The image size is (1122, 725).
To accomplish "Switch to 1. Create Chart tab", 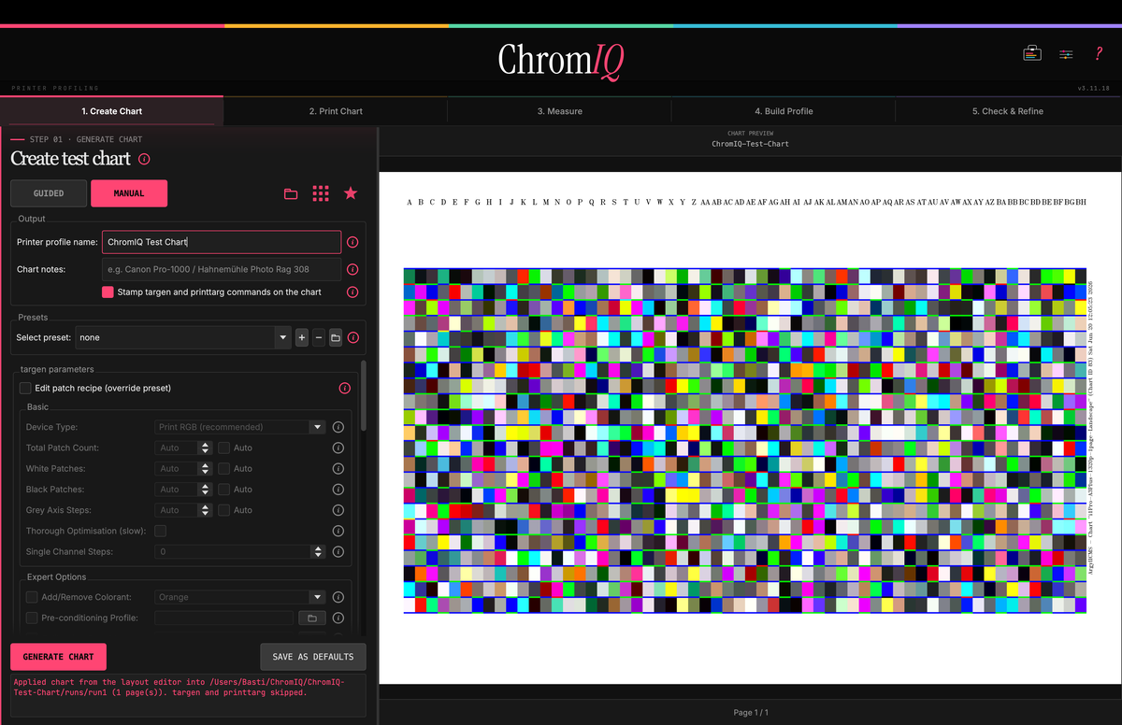I will [x=112, y=111].
